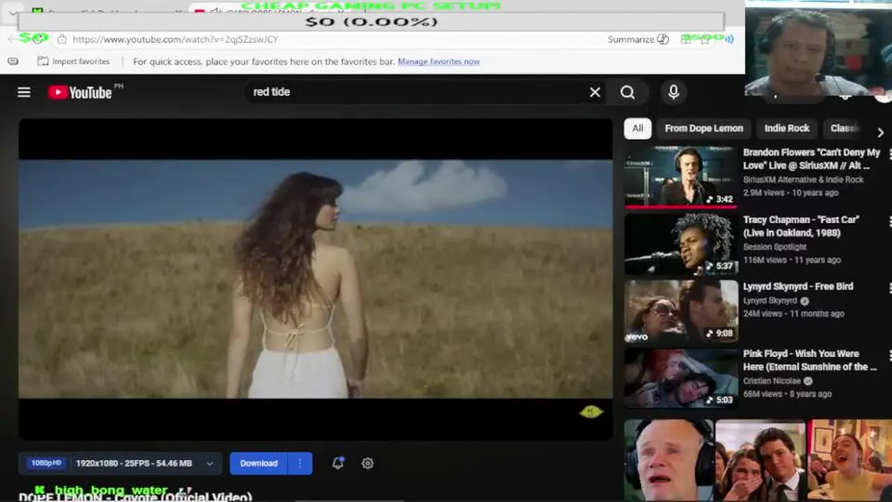Click leftmost favorites bar icon
The image size is (892, 502).
click(13, 61)
